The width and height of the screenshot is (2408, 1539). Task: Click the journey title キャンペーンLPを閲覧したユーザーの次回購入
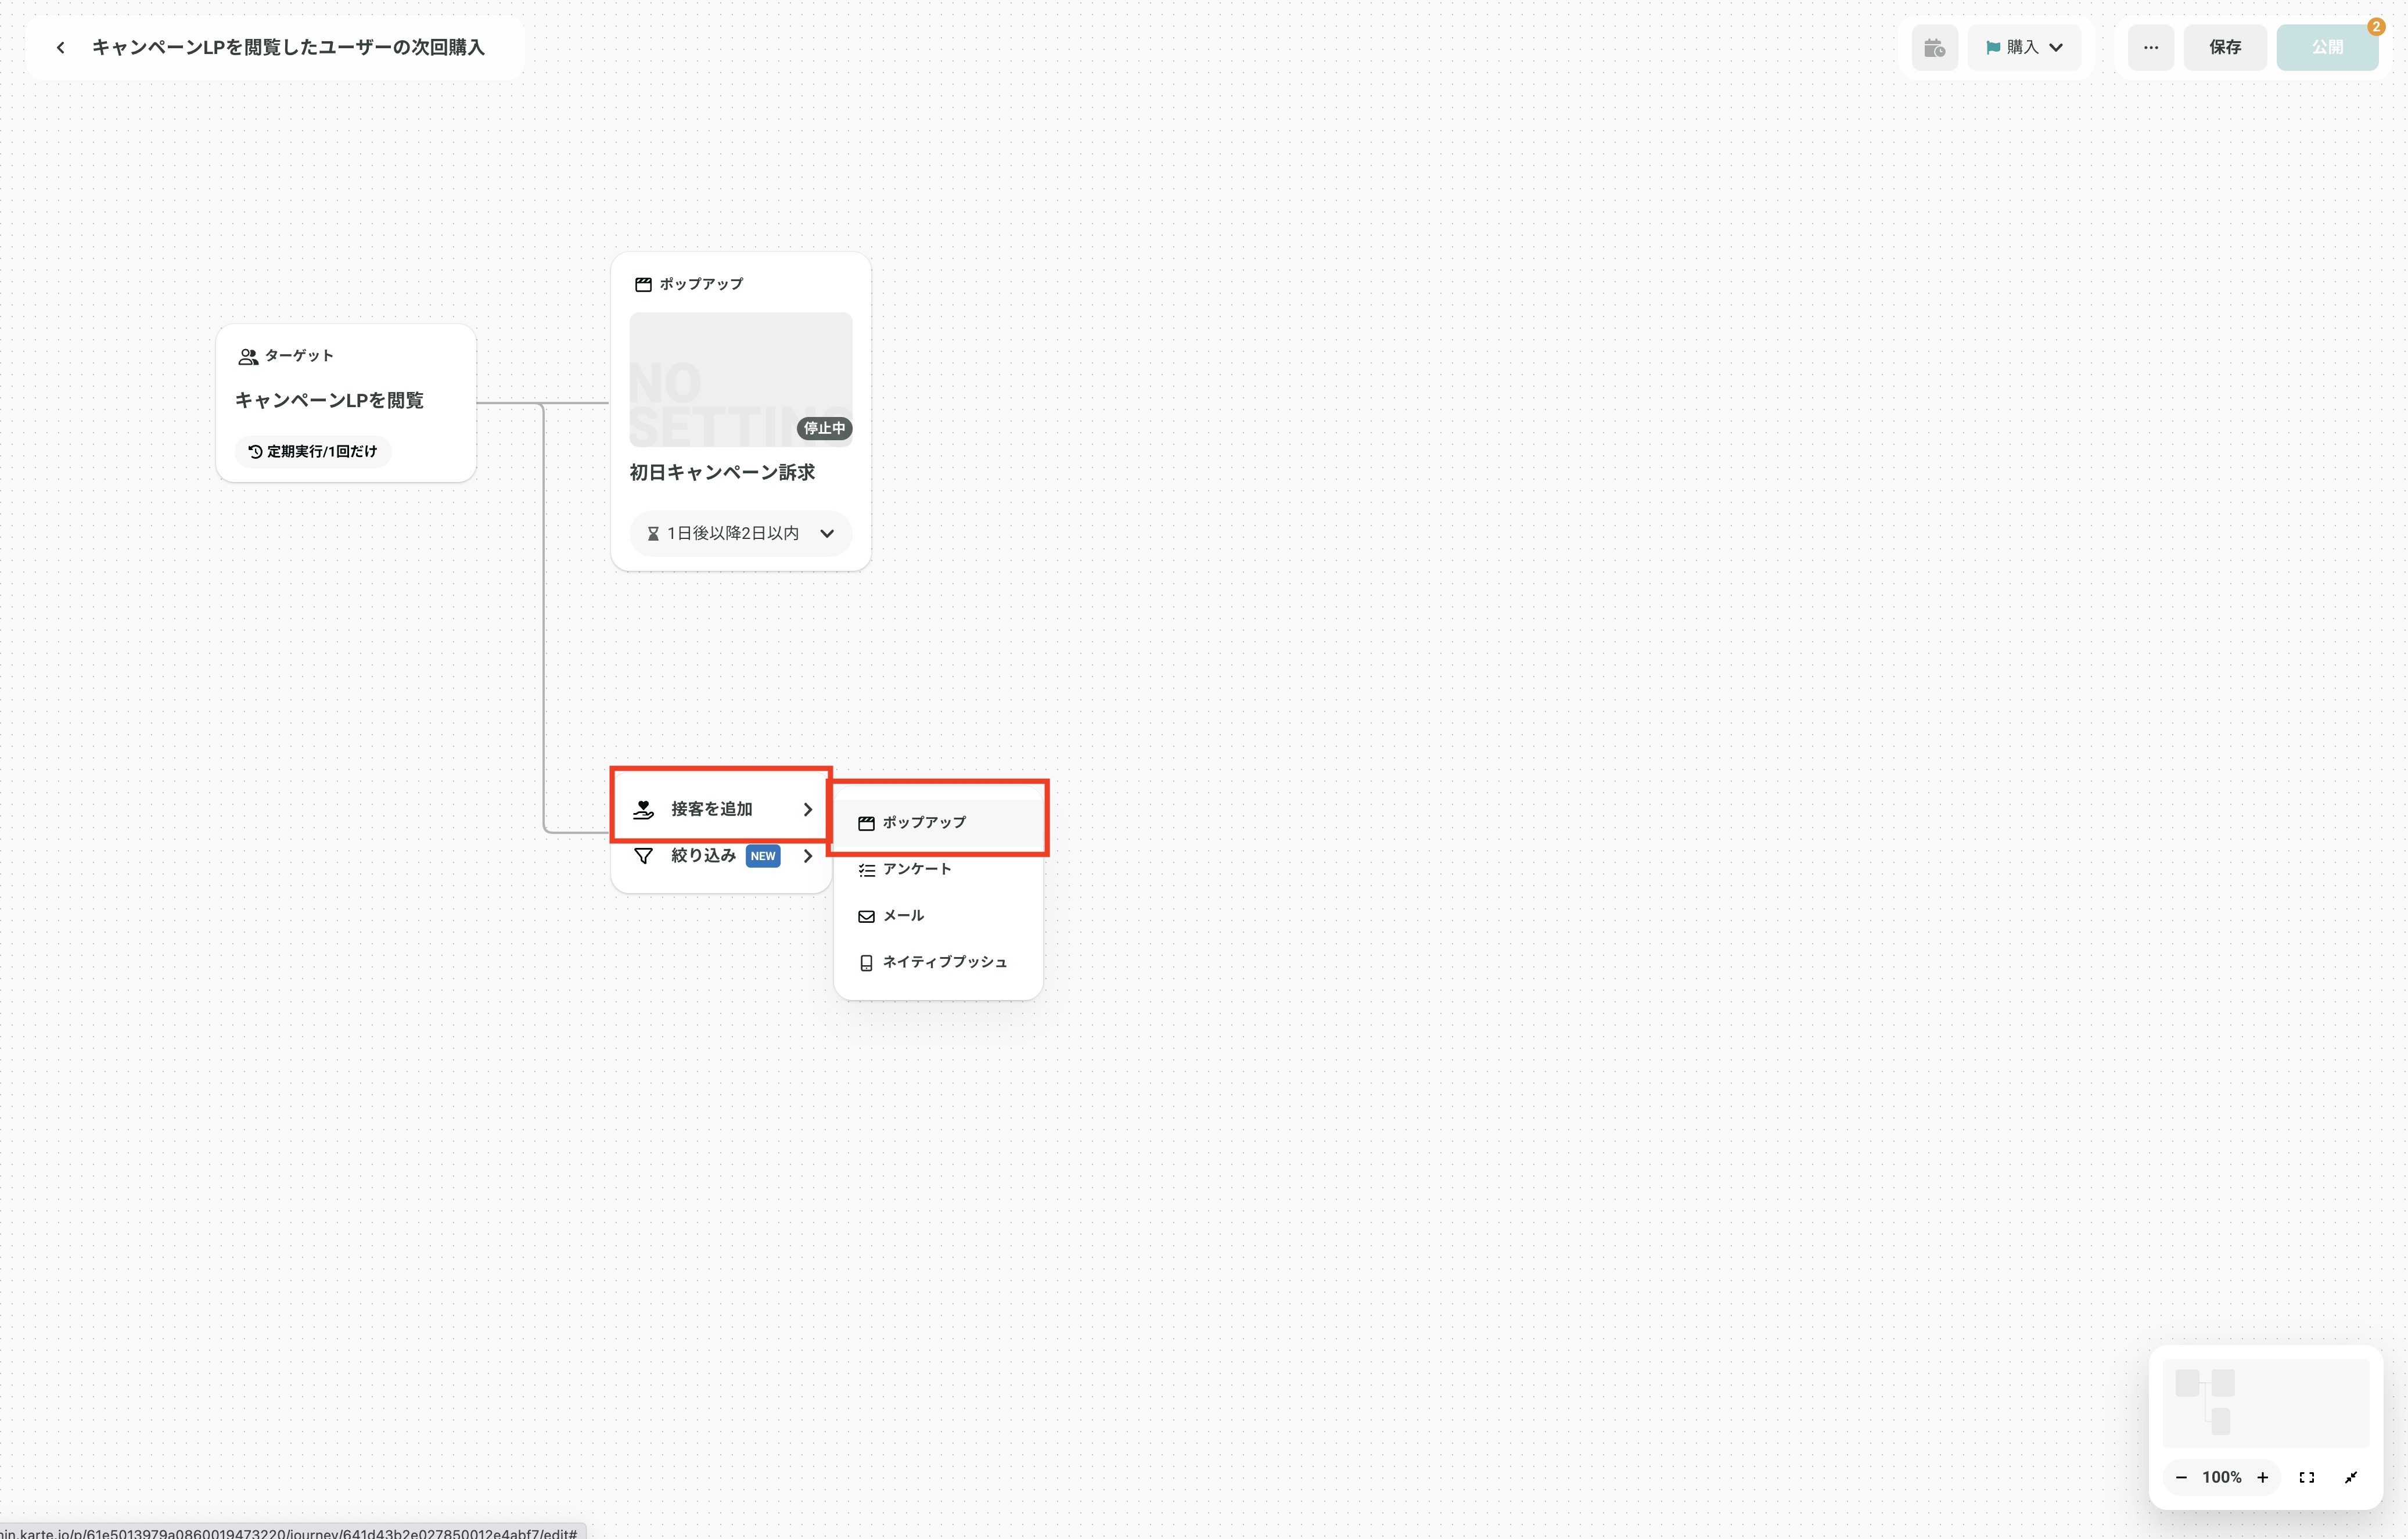(288, 47)
